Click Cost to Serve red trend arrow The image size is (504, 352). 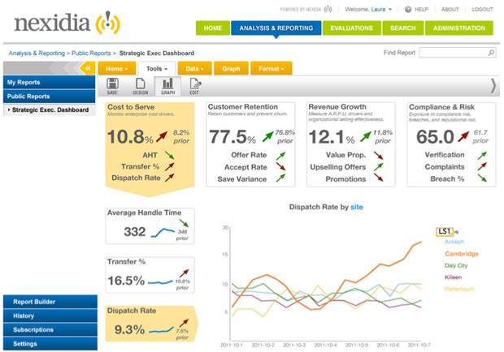[162, 136]
